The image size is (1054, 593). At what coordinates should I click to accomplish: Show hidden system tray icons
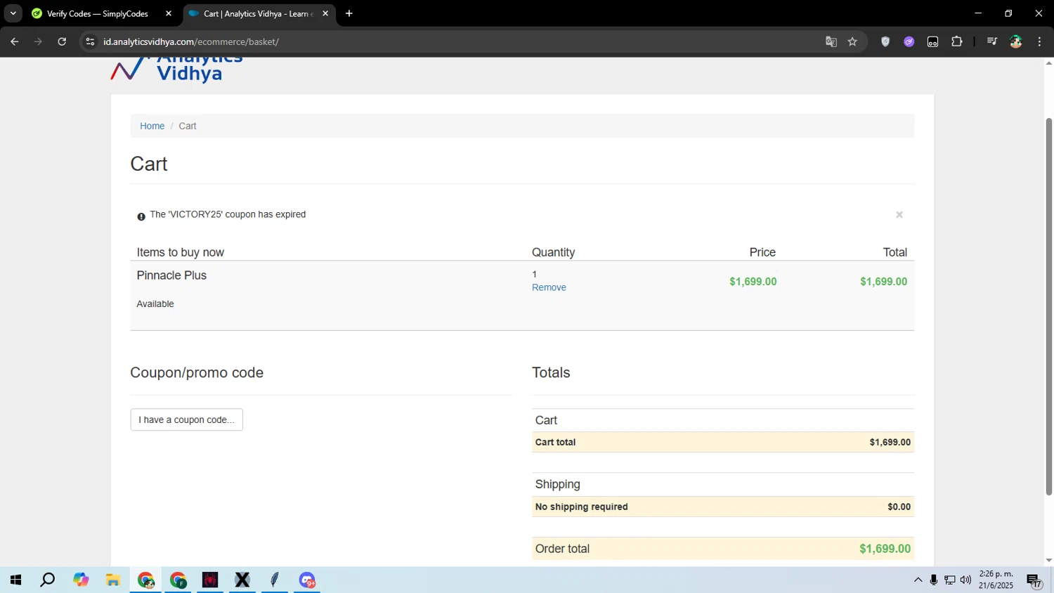[x=918, y=580]
